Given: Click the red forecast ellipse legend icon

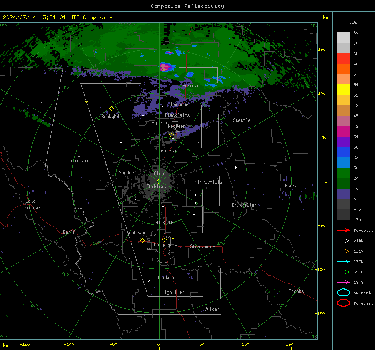Looking at the screenshot, I should tap(343, 303).
